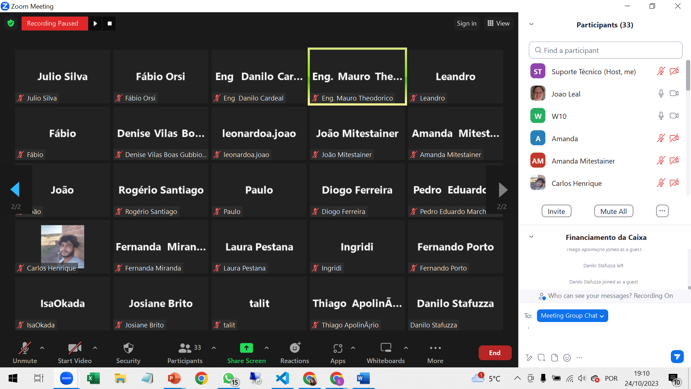691x389 pixels.
Task: Open the Whiteboards icon
Action: 386,348
